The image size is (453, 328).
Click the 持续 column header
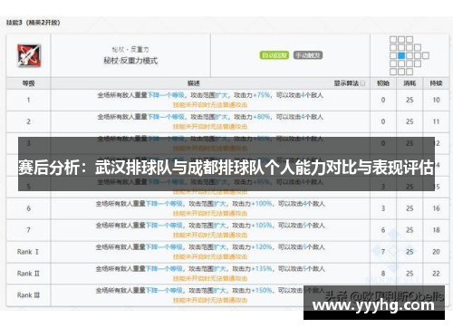436,83
